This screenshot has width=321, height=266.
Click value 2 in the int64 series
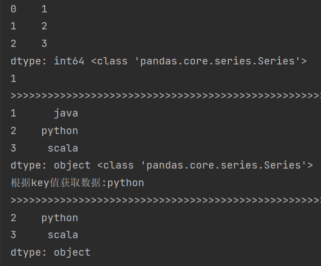[x=44, y=26]
